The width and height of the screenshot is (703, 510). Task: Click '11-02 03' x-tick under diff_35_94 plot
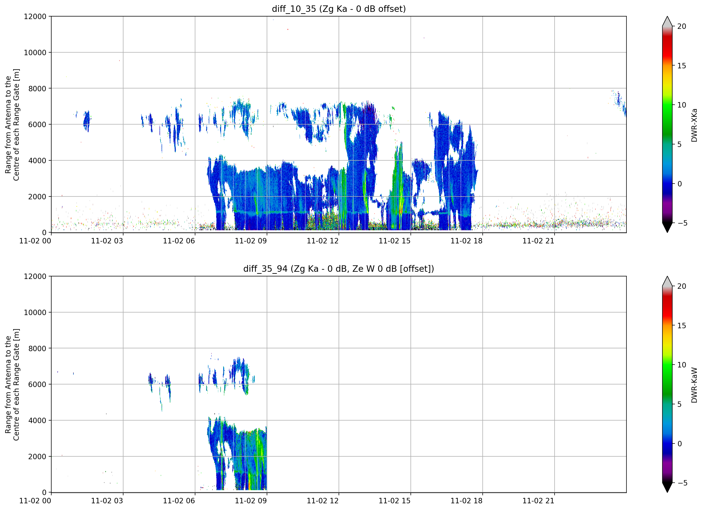[x=107, y=501]
